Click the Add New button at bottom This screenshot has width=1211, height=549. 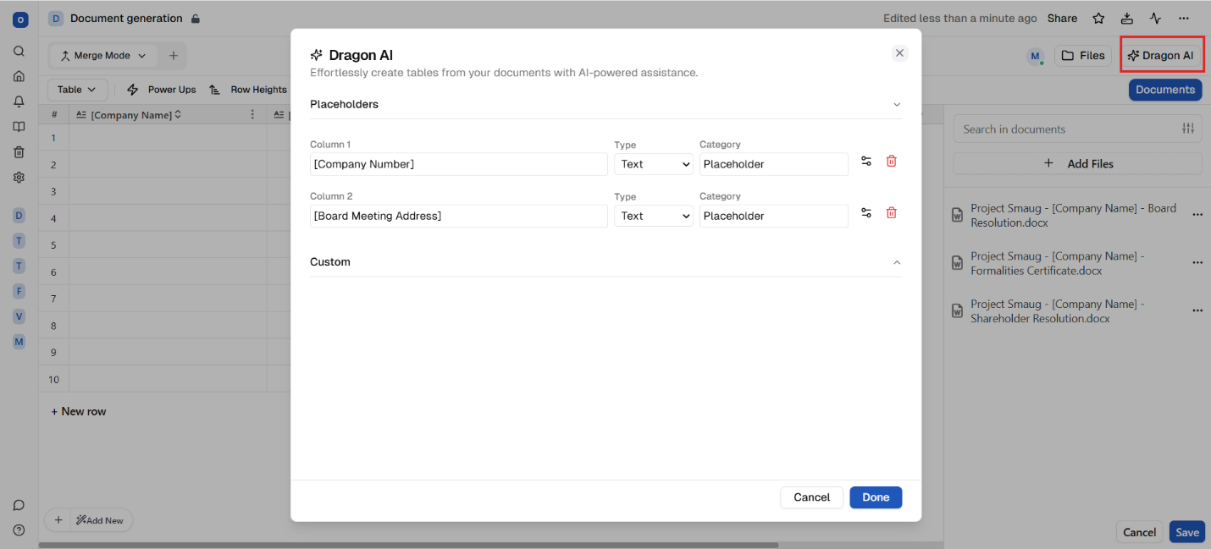tap(100, 520)
